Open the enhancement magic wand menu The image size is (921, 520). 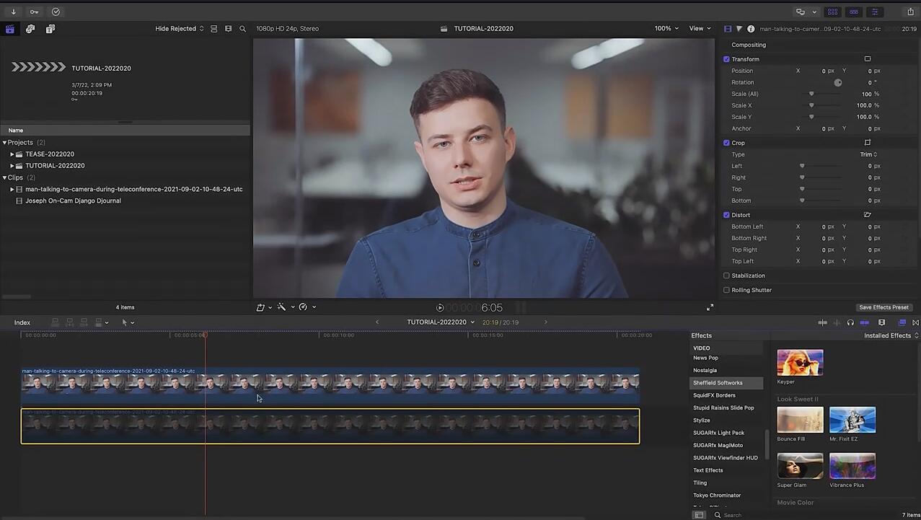tap(285, 307)
